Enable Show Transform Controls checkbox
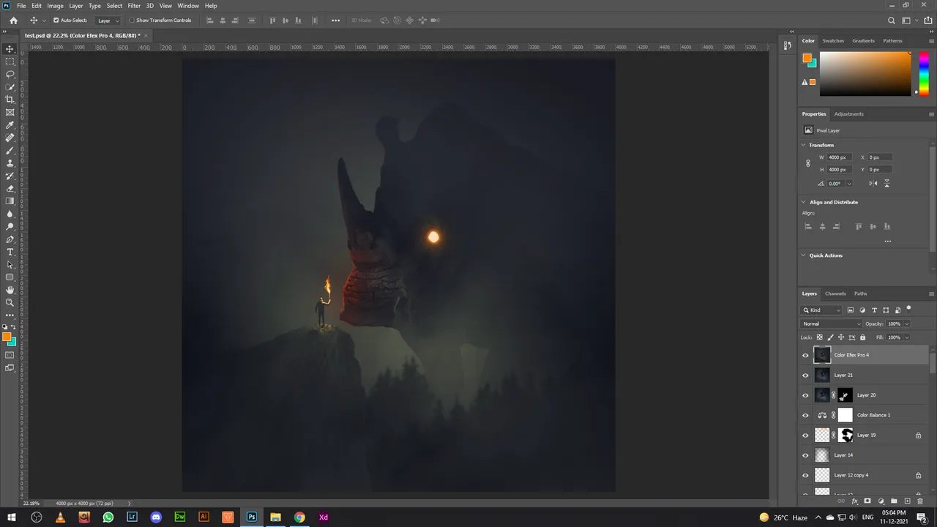Viewport: 937px width, 527px height. pos(132,20)
